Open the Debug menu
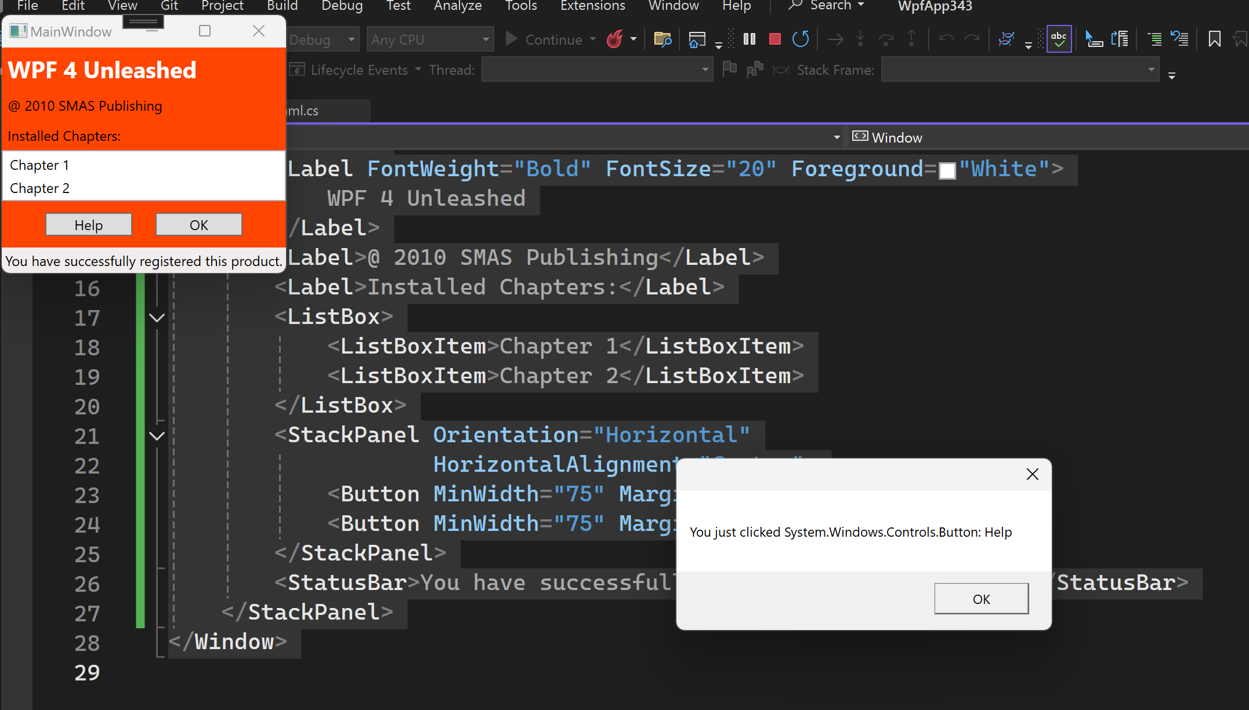This screenshot has height=710, width=1249. 342,6
